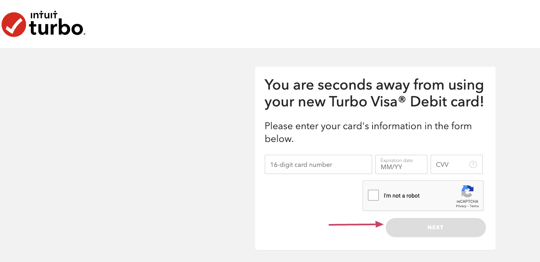Click the "intuit" wordmark above "turbo"
The width and height of the screenshot is (540, 262).
[x=43, y=14]
